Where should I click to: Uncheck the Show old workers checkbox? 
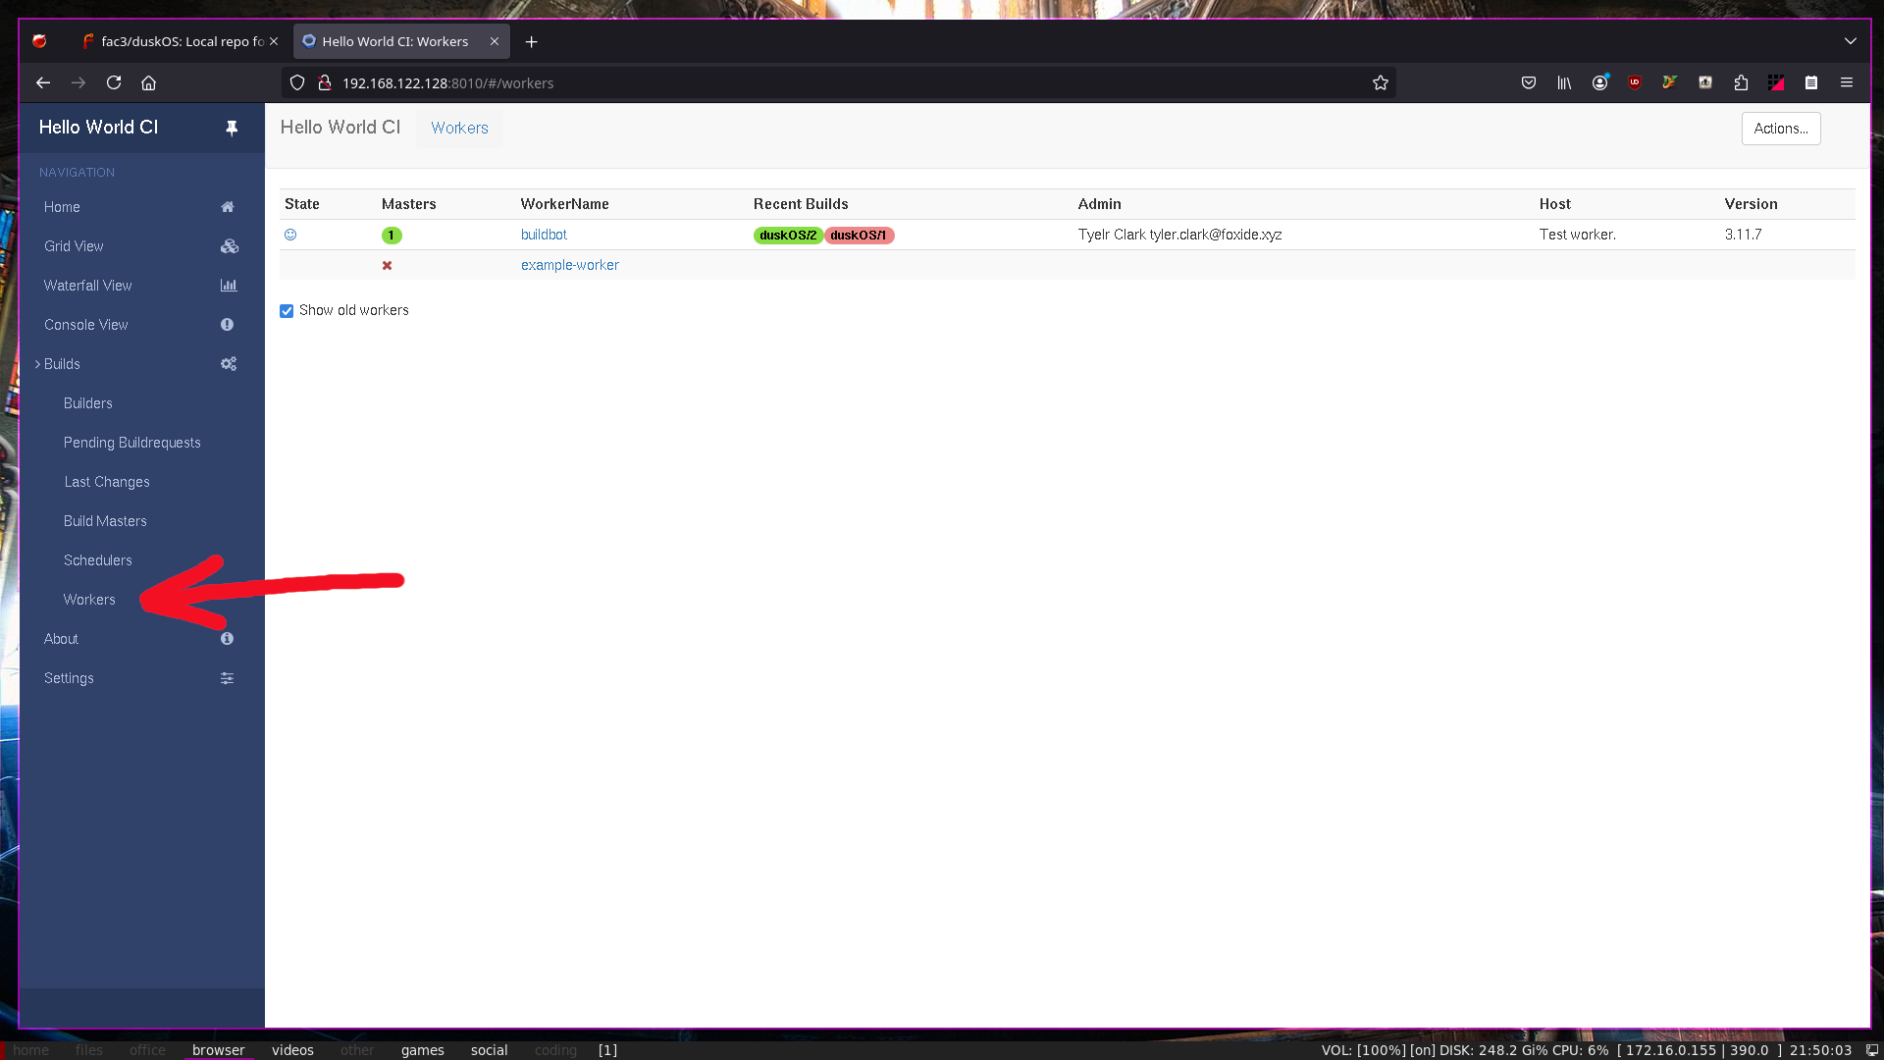click(287, 311)
